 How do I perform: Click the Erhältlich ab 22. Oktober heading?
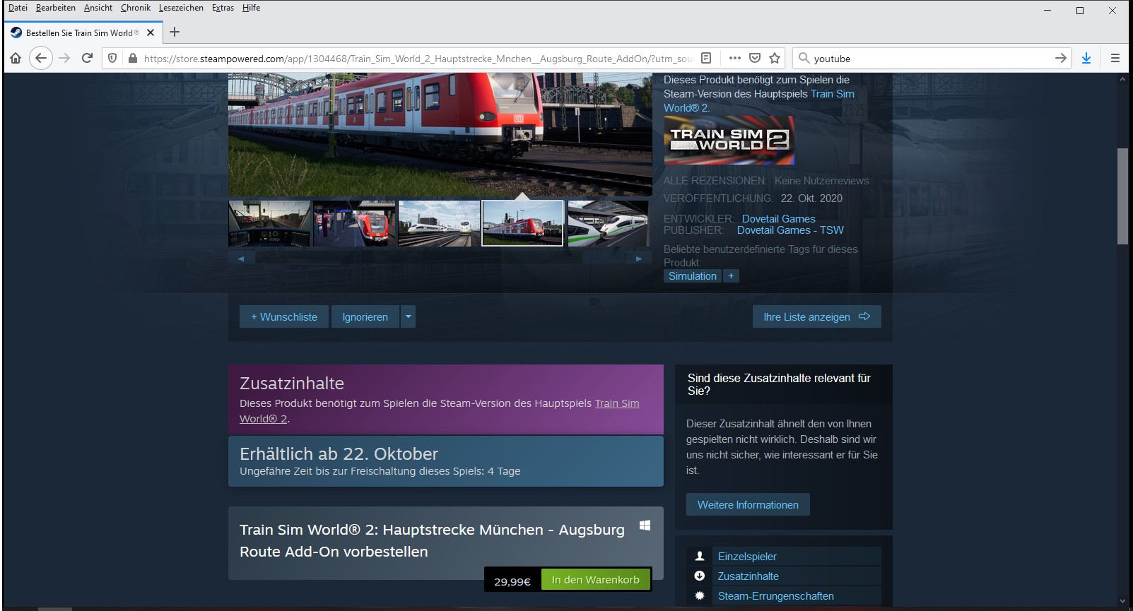(339, 453)
